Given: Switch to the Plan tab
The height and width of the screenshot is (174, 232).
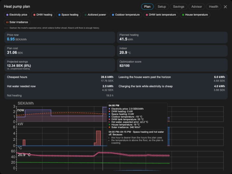Looking at the screenshot, I should pos(147,7).
